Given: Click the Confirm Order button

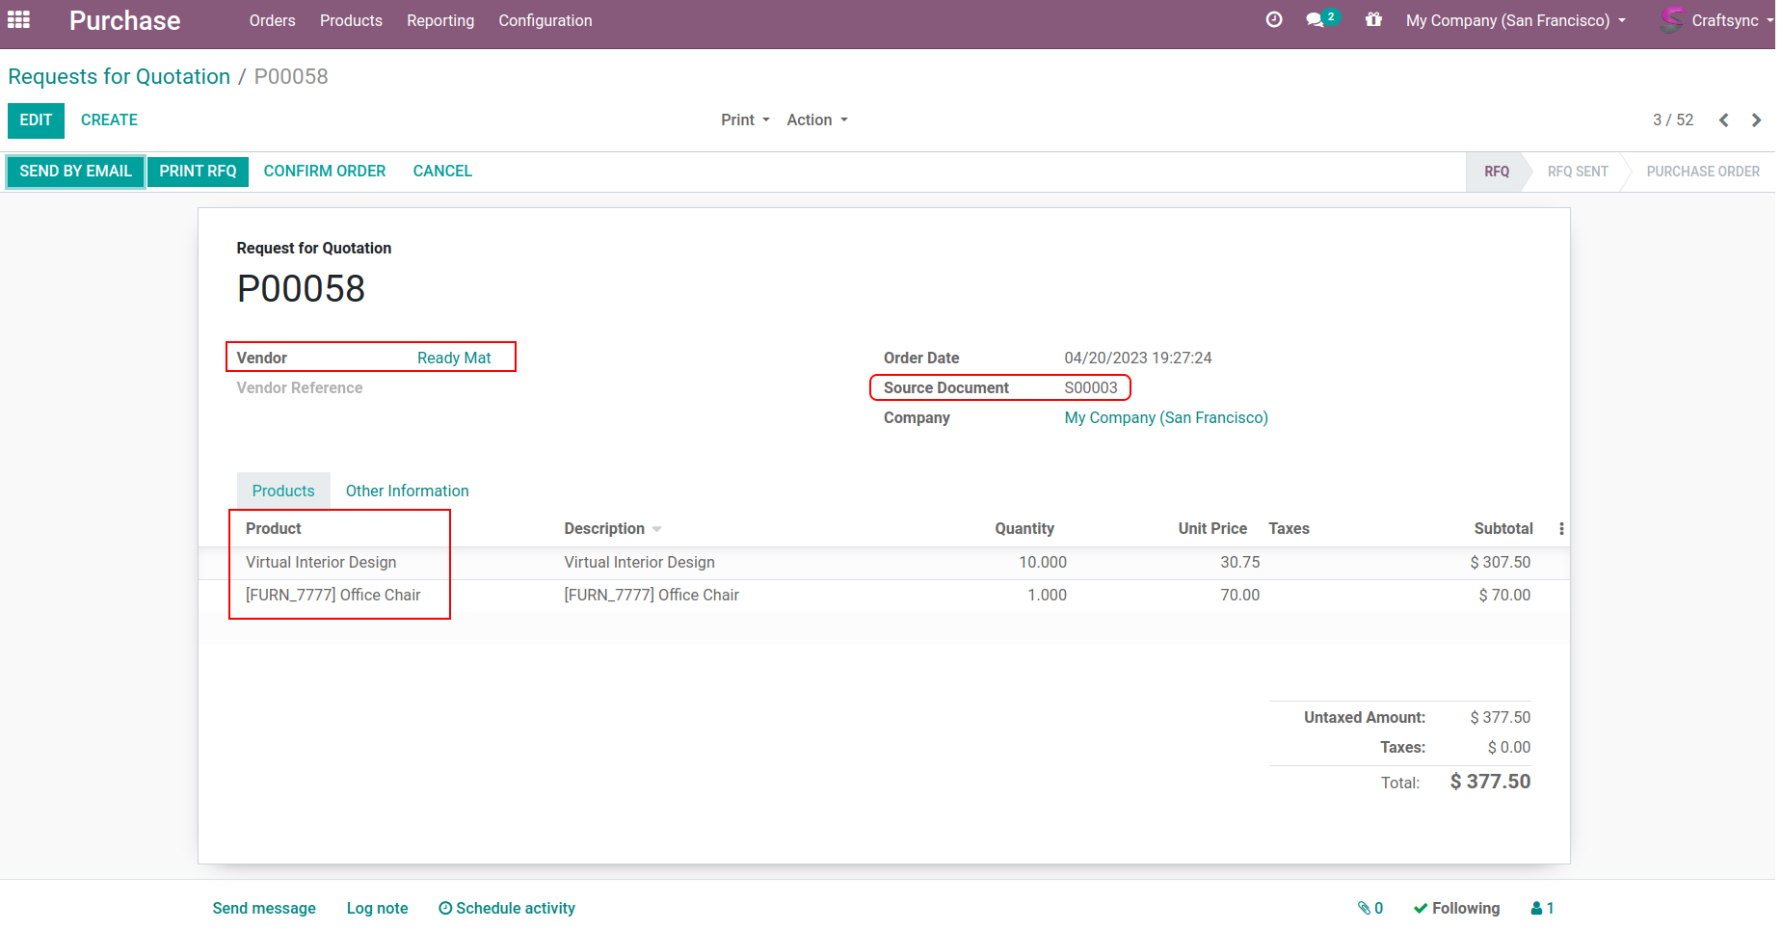Looking at the screenshot, I should click(324, 172).
